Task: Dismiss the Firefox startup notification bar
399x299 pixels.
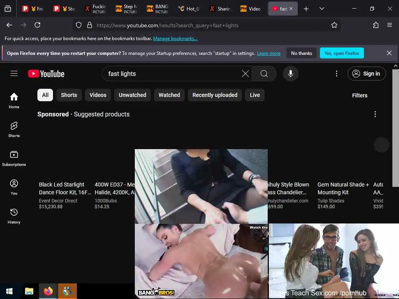Action: pos(389,53)
